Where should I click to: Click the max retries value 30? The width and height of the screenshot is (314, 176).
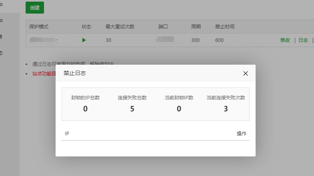(x=108, y=40)
